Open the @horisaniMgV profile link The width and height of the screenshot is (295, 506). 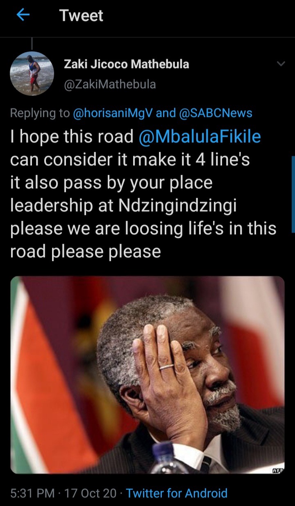click(x=113, y=113)
